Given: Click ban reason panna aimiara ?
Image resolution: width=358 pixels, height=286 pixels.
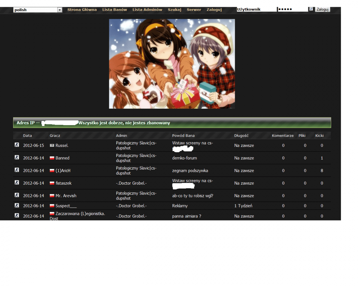Looking at the screenshot, I should click(187, 216).
